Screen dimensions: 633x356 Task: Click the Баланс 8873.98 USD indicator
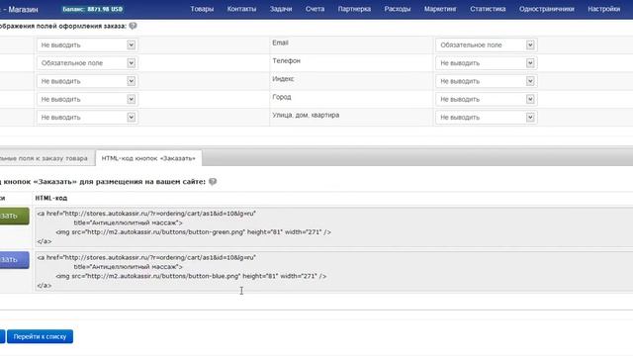[x=92, y=9]
